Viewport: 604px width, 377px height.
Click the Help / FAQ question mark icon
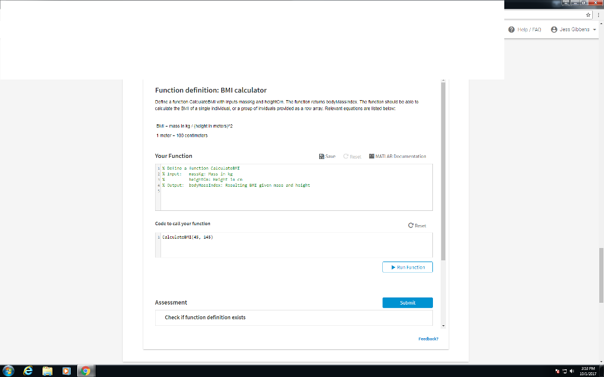[x=511, y=29]
